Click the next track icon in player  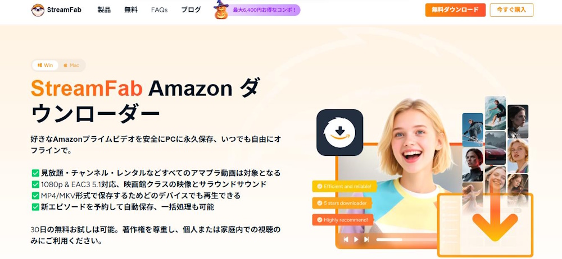[366, 239]
